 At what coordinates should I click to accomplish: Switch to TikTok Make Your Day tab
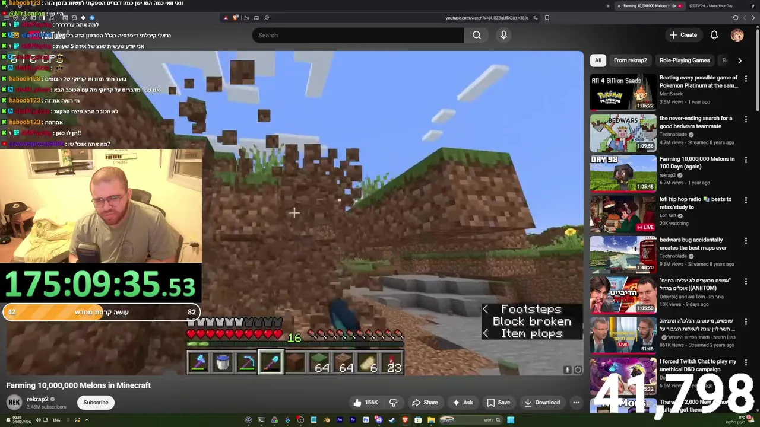pos(716,6)
